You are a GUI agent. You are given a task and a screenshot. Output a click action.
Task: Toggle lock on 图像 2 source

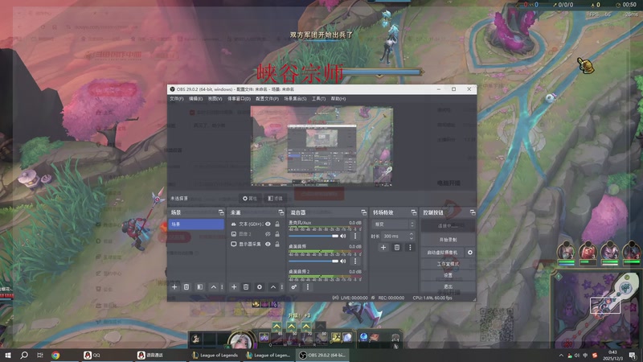point(277,234)
